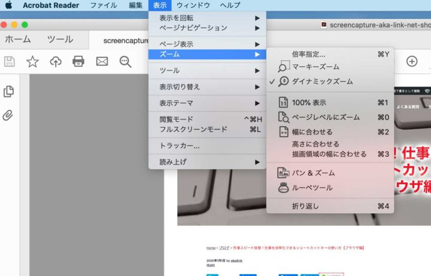This screenshot has width=431, height=276.
Task: Choose 幅に合わせる option
Action: pyautogui.click(x=330, y=132)
